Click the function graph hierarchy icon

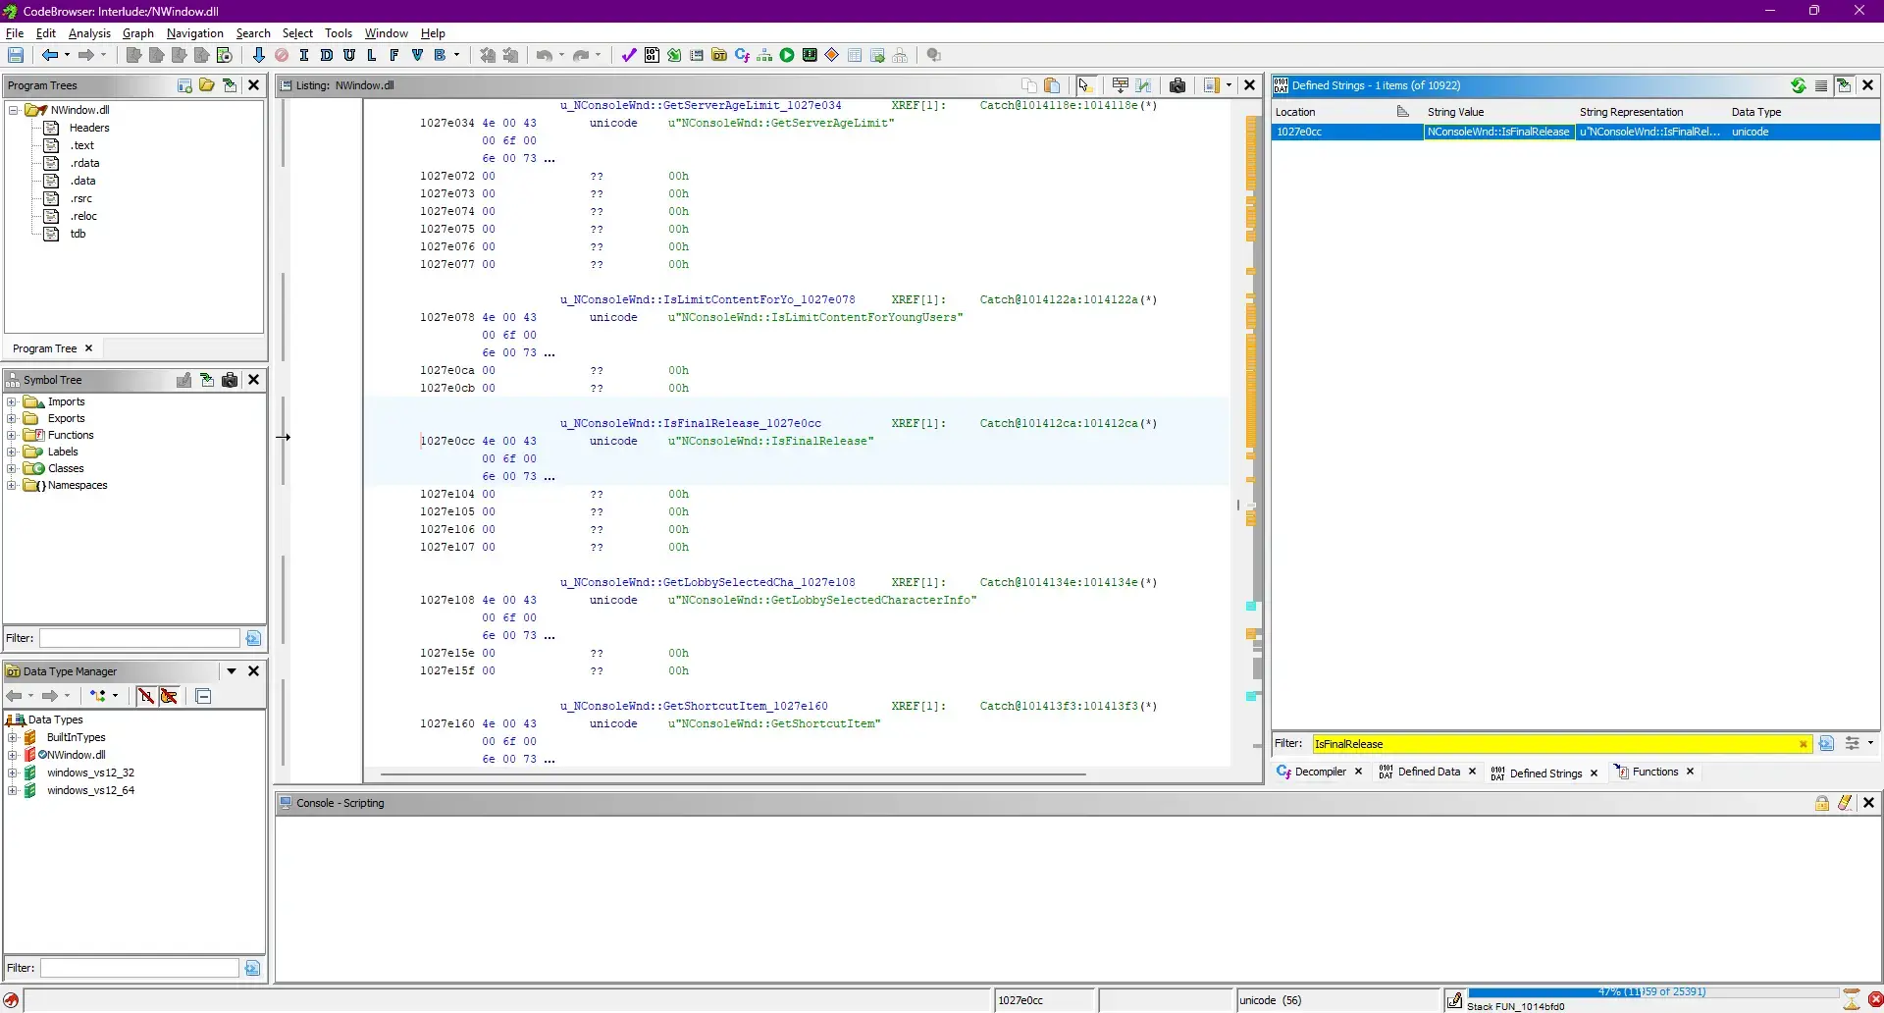click(x=764, y=56)
